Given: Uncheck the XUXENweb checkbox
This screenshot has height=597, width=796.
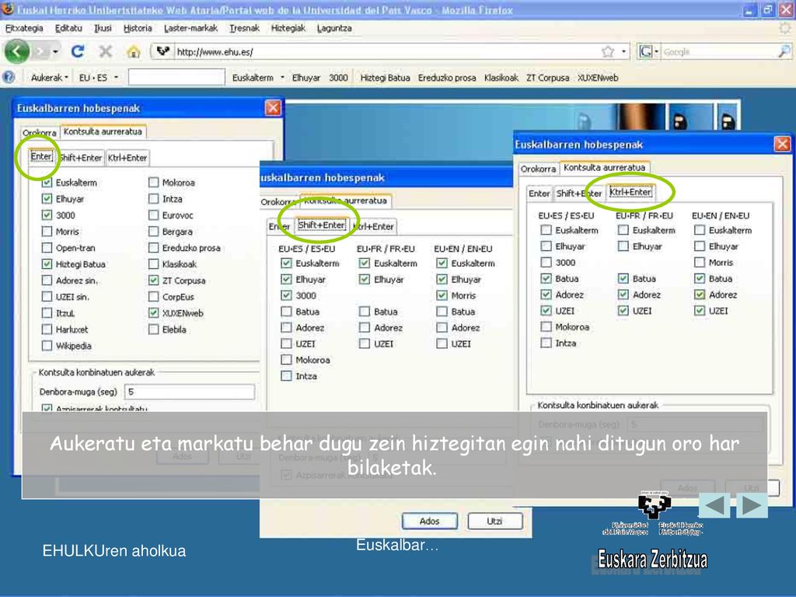Looking at the screenshot, I should coord(153,312).
